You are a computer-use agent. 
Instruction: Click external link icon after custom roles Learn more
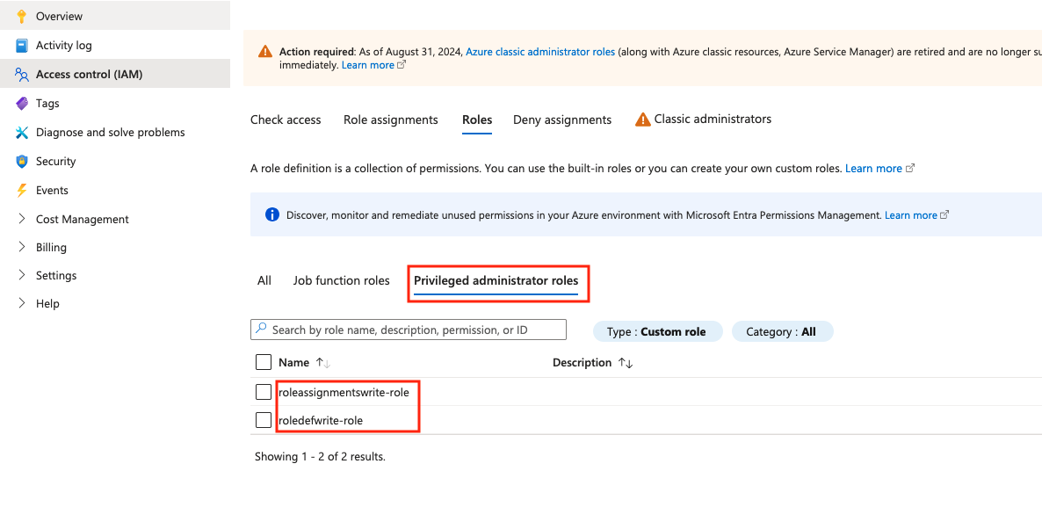tap(910, 168)
